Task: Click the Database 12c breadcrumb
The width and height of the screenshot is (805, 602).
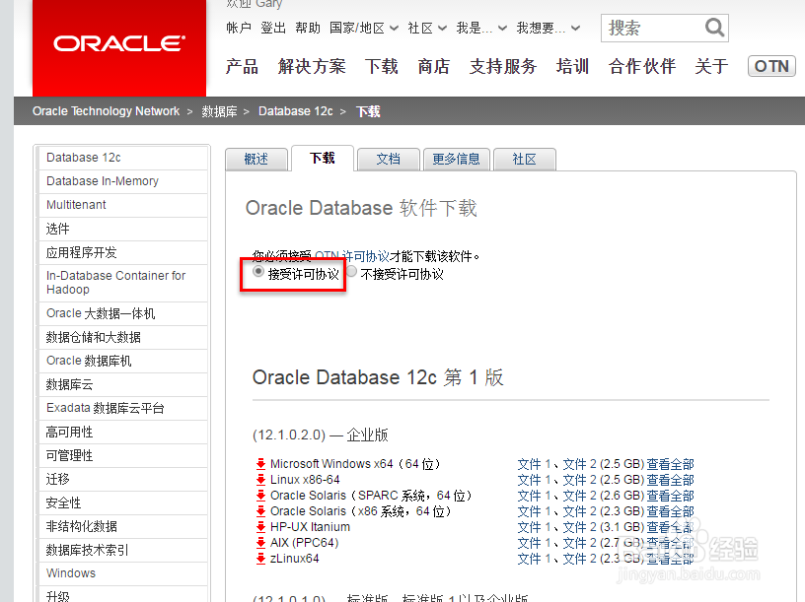Action: pyautogui.click(x=296, y=111)
